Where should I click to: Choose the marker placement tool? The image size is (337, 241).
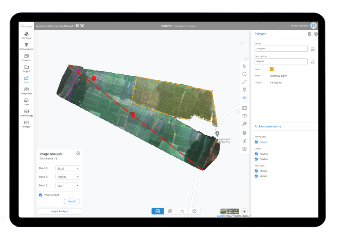pos(244,90)
